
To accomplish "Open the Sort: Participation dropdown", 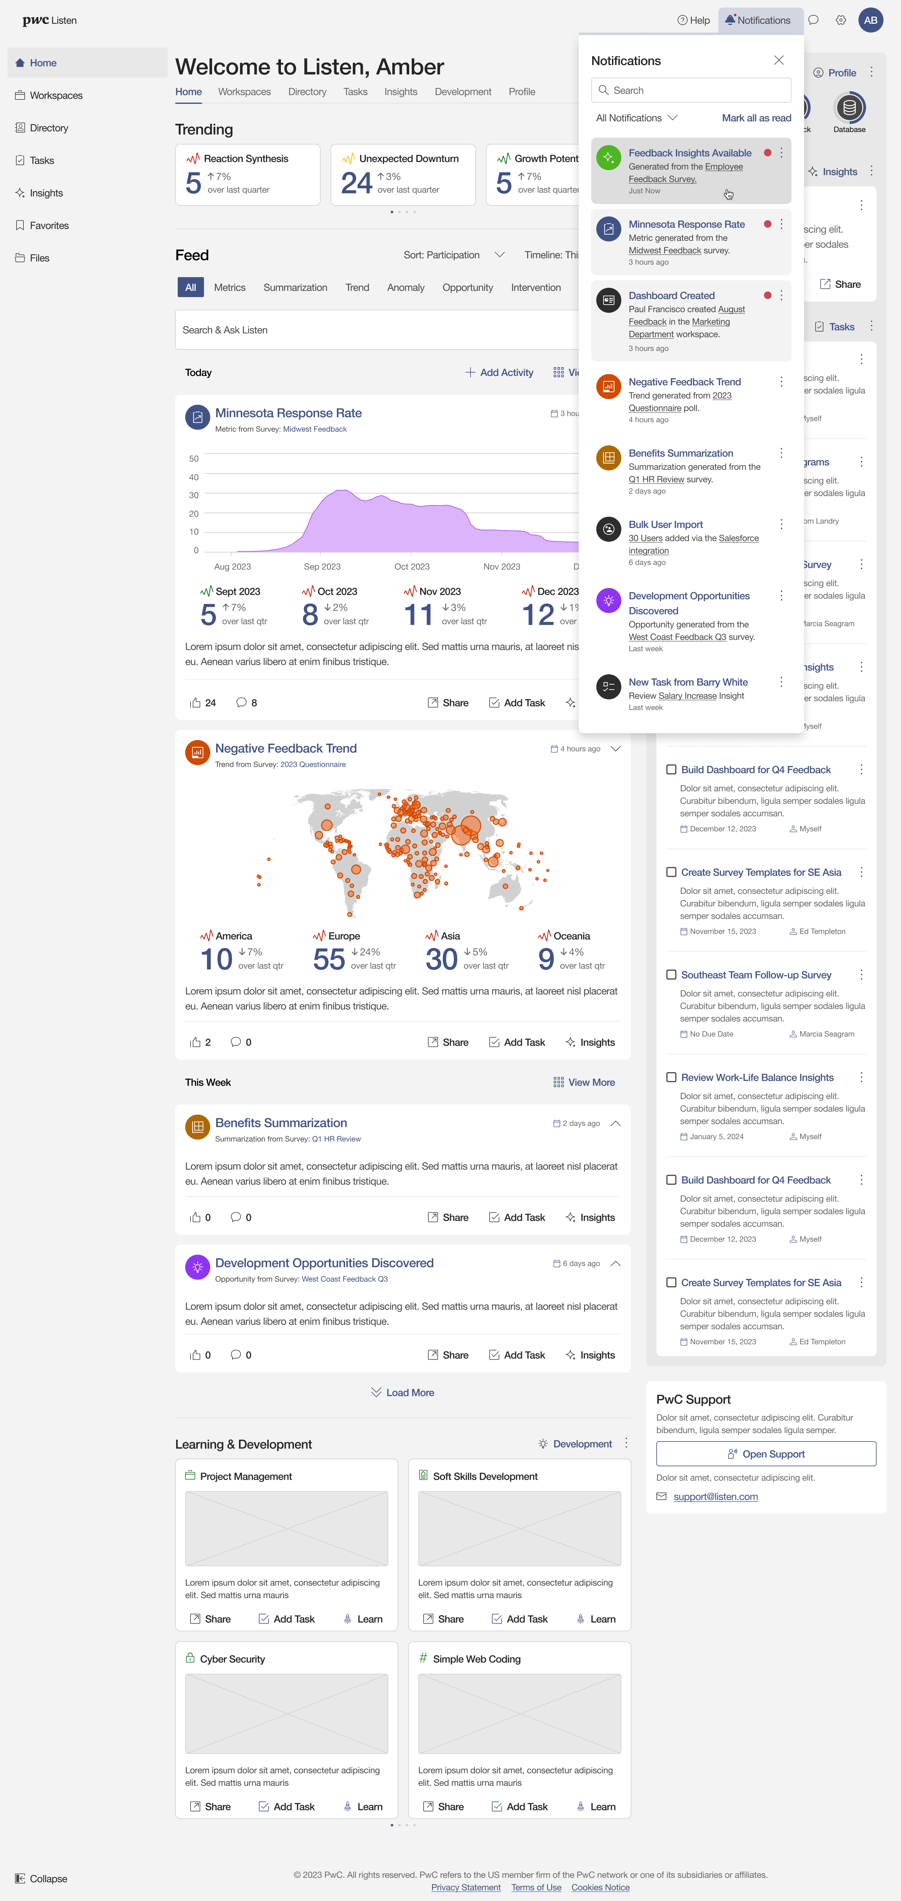I will [x=454, y=255].
